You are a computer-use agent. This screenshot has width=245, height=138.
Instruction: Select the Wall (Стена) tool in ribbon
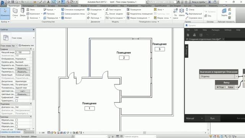pos(15,12)
